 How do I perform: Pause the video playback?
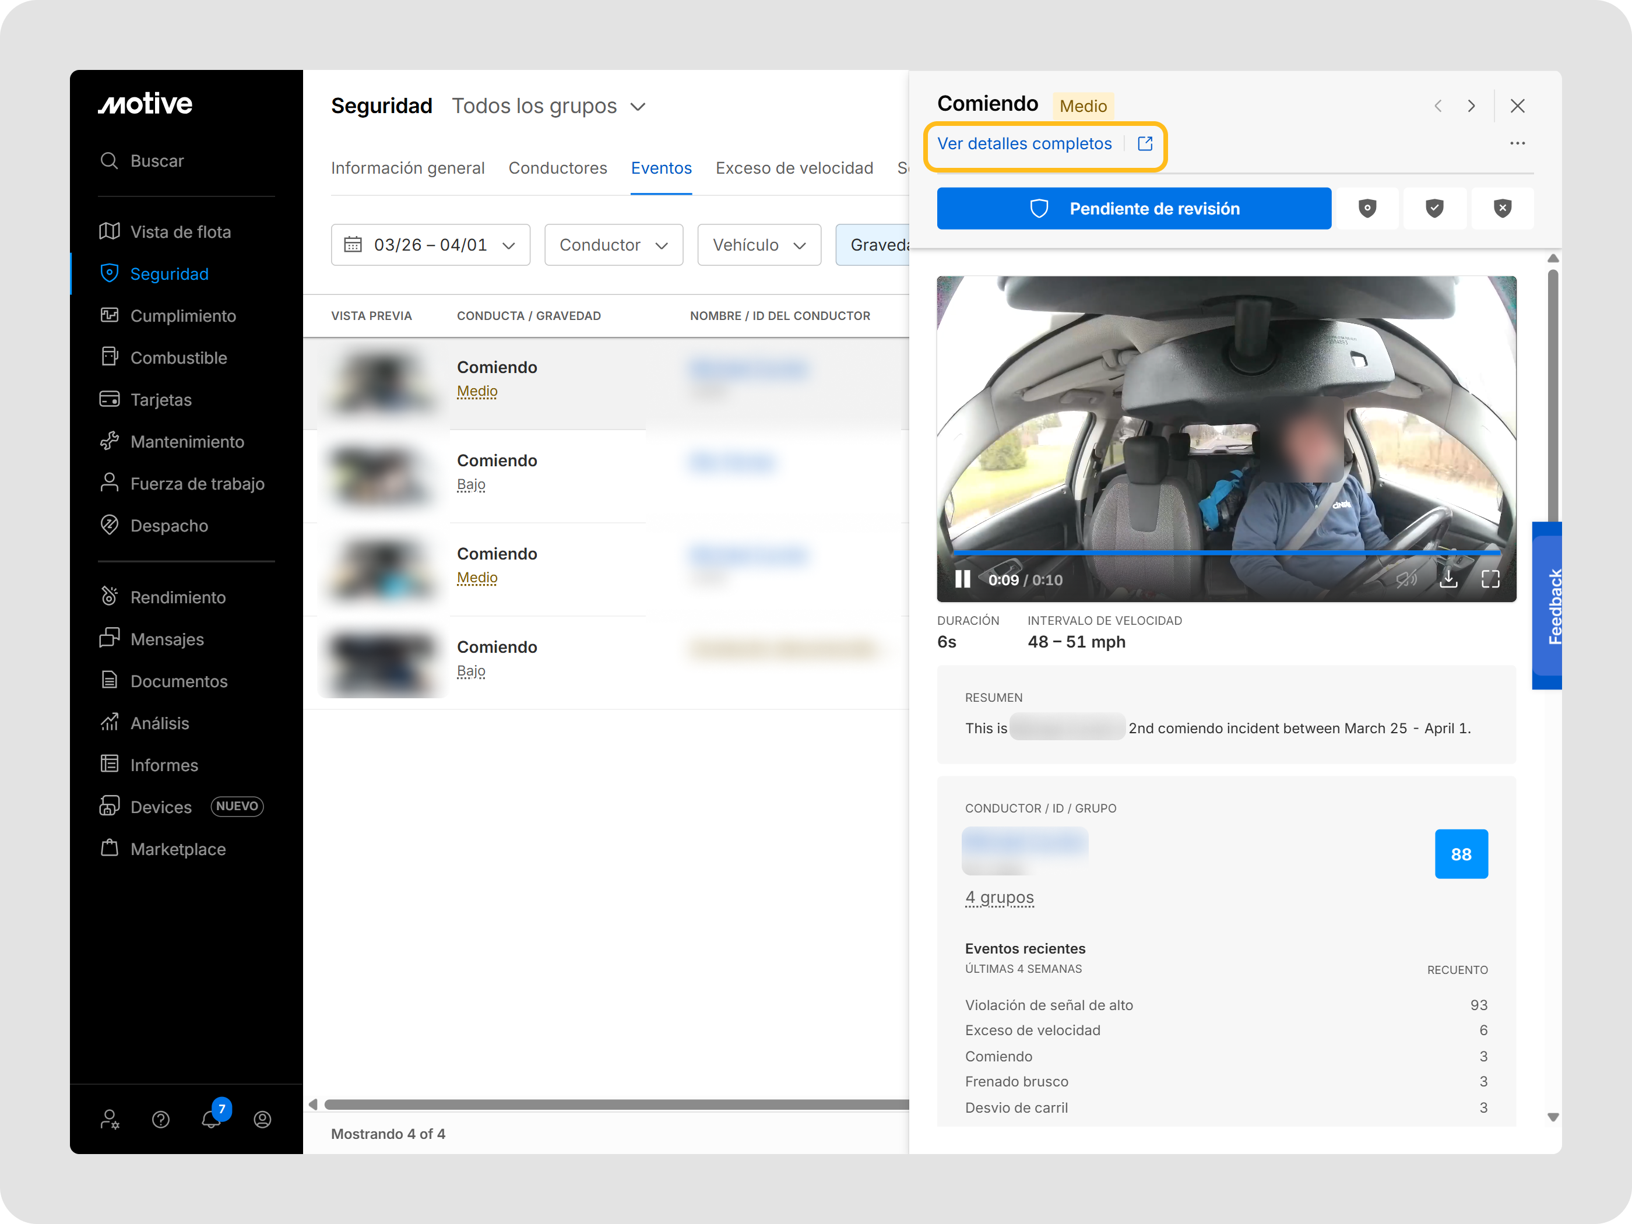[962, 579]
